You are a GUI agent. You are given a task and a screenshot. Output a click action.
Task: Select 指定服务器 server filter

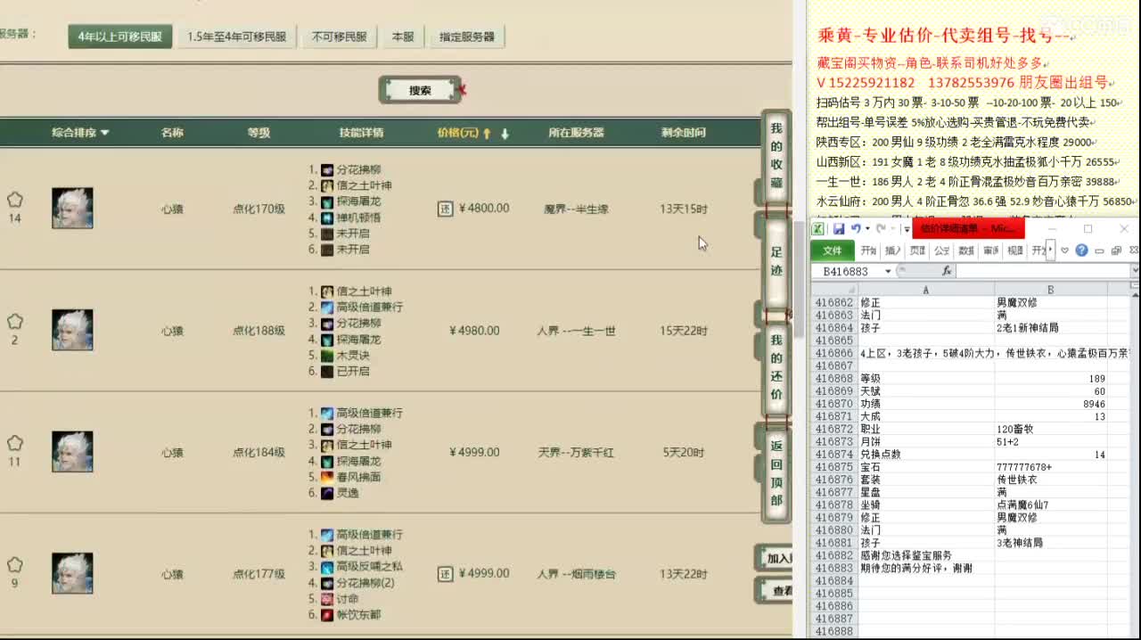coord(467,37)
